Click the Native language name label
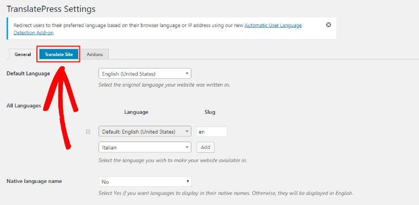Image resolution: width=419 pixels, height=205 pixels. coord(34,181)
